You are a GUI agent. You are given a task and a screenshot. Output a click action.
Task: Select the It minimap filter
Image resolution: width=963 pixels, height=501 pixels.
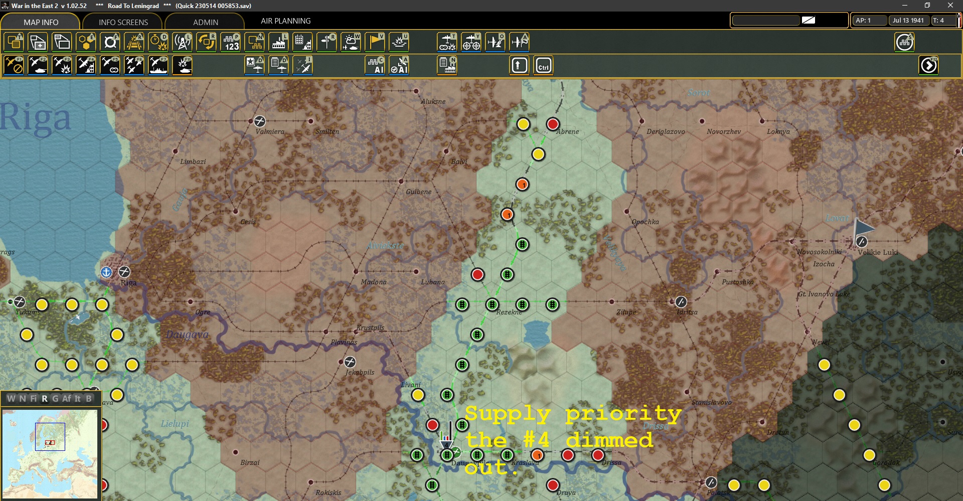pyautogui.click(x=78, y=399)
